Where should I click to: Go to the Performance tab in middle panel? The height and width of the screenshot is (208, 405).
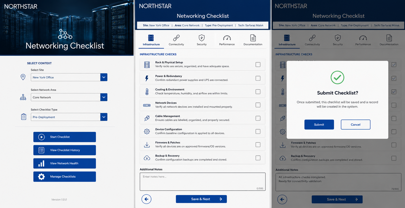click(227, 40)
